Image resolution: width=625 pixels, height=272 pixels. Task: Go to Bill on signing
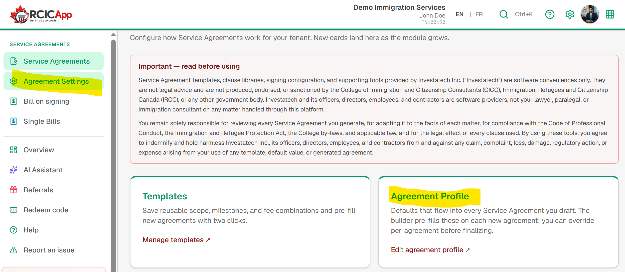(x=54, y=101)
